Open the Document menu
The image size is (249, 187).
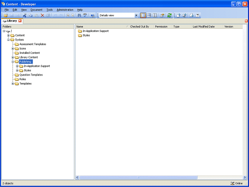pos(36,10)
